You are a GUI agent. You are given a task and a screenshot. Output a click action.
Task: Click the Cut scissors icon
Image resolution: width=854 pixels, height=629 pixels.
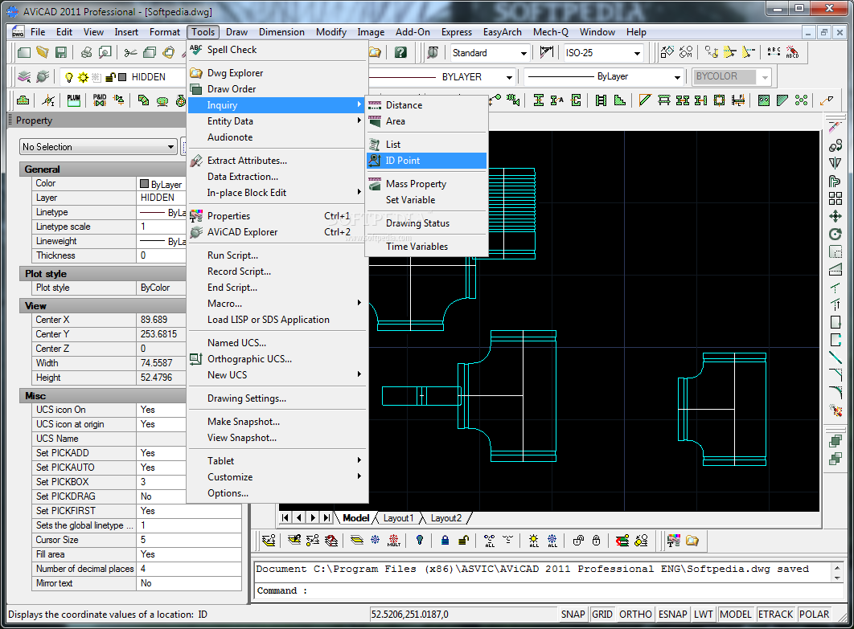pyautogui.click(x=130, y=53)
